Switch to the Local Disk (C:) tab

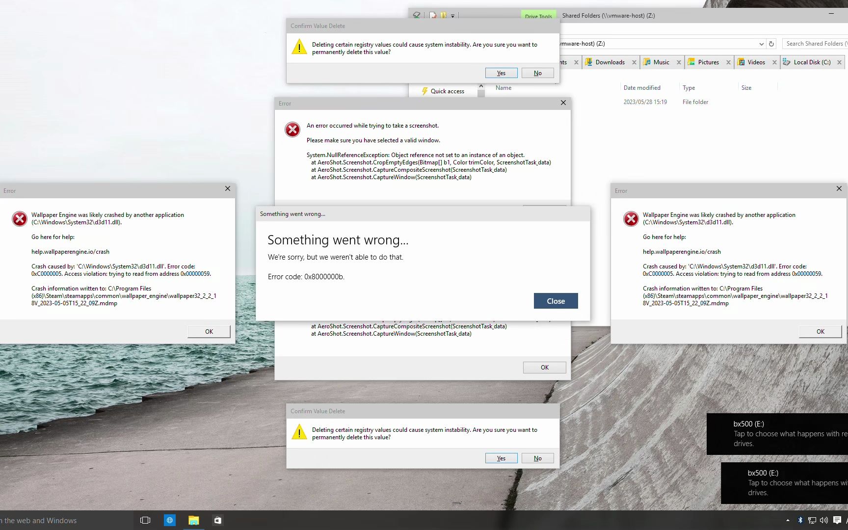pos(812,62)
